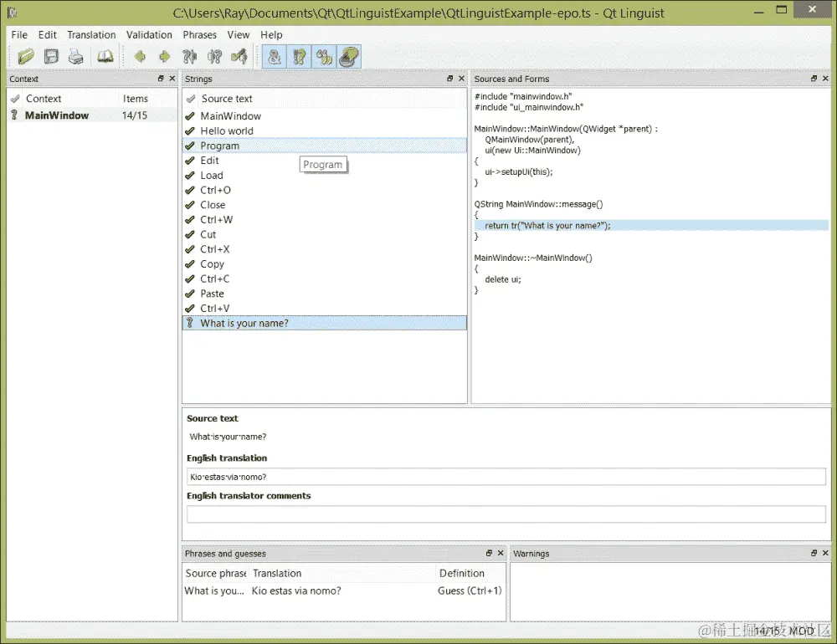
Task: Select the Kio estas via nomo? guess
Action: click(343, 590)
